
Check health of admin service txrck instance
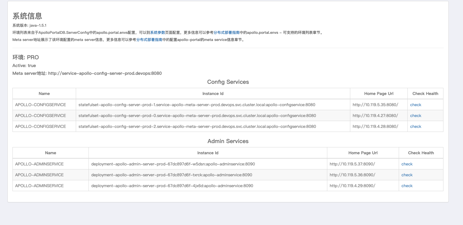click(x=407, y=175)
